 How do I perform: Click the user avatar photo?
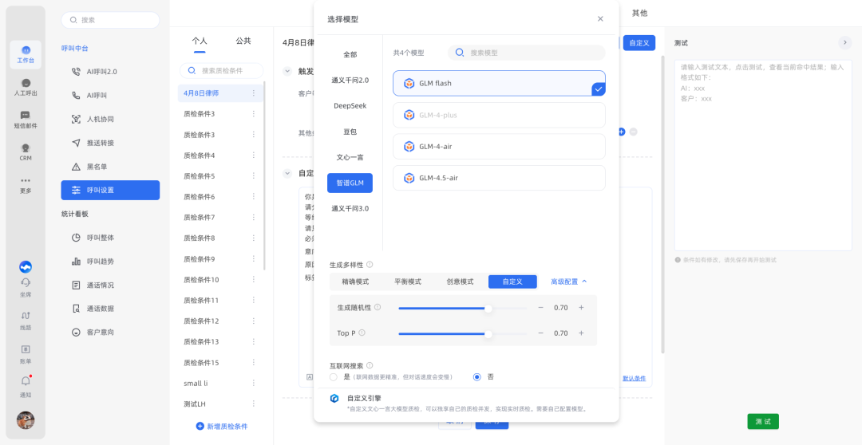point(26,420)
